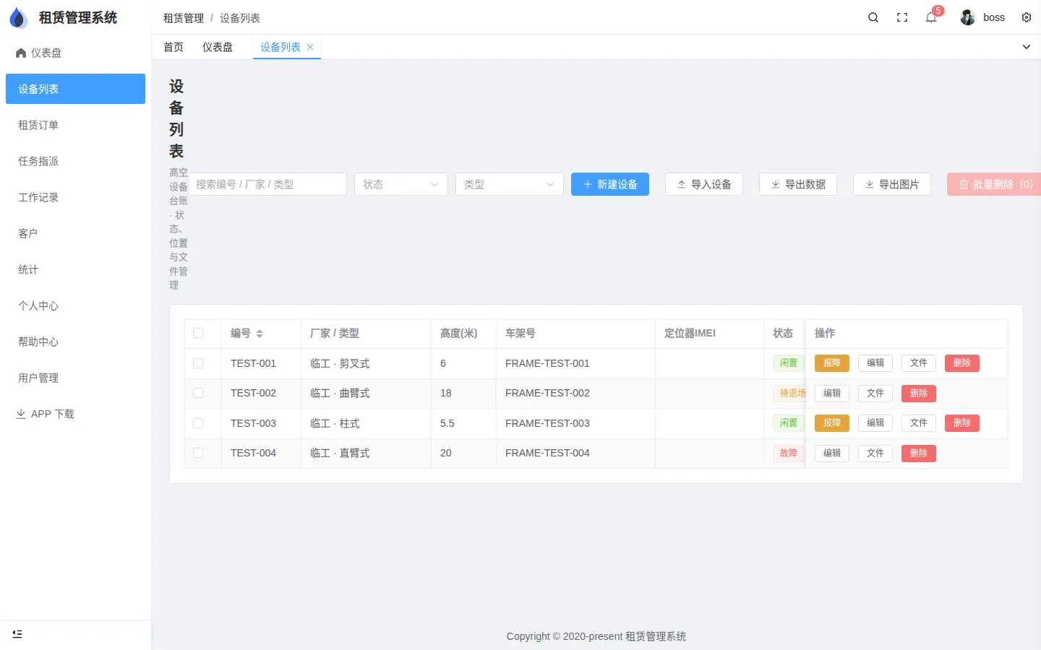This screenshot has height=650, width=1041.
Task: Check the TEST-003 row checkbox
Action: tap(198, 423)
